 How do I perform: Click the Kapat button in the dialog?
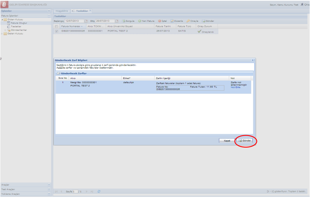tap(227, 140)
